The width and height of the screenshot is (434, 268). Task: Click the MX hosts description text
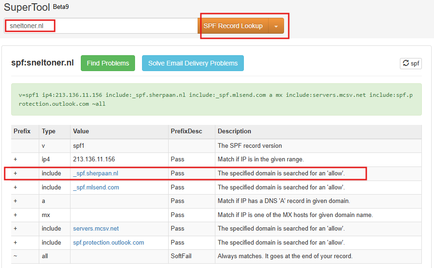coord(295,215)
